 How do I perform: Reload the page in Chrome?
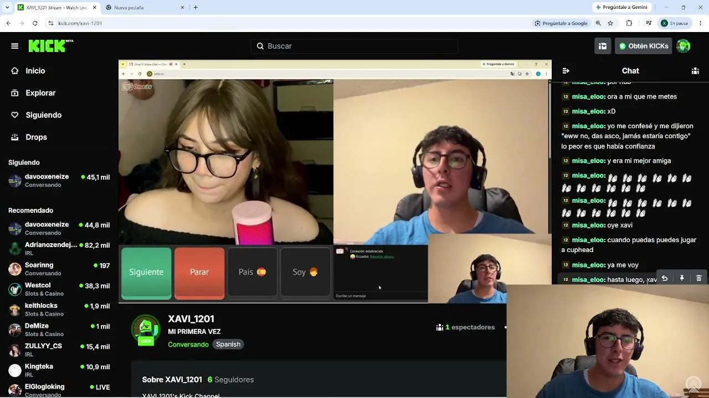coord(35,23)
